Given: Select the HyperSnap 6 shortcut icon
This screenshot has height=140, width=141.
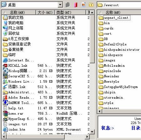Looking at the screenshot, I should pyautogui.click(x=5, y=119).
